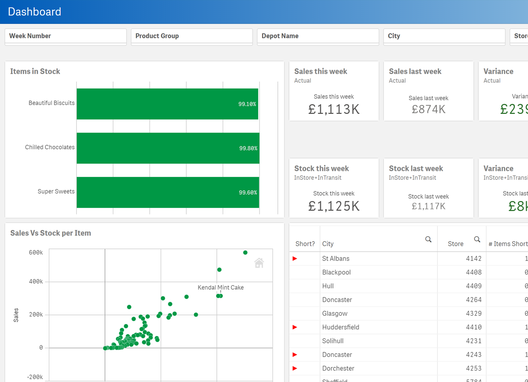
Task: Click the Kendal Mint Cake data point
Action: (220, 296)
